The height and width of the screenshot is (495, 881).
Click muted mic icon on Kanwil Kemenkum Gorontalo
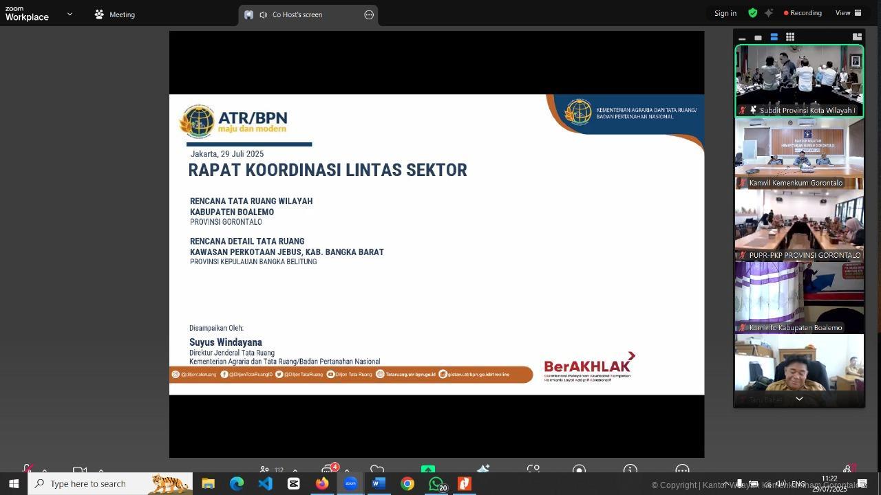click(x=743, y=183)
